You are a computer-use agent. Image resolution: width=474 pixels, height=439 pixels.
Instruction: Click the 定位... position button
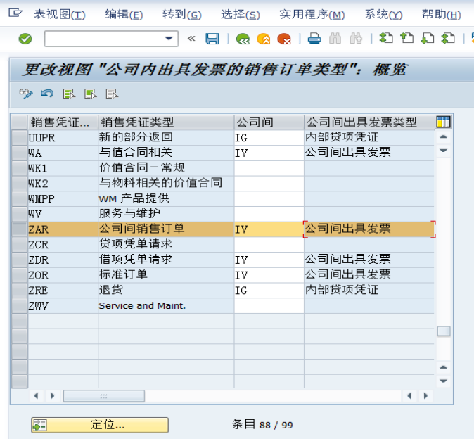click(x=100, y=425)
